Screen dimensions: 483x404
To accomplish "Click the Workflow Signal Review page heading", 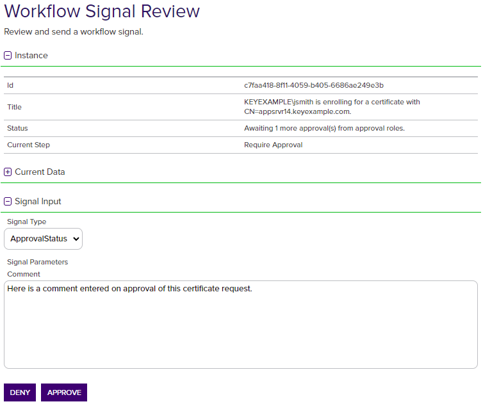I will click(x=102, y=12).
